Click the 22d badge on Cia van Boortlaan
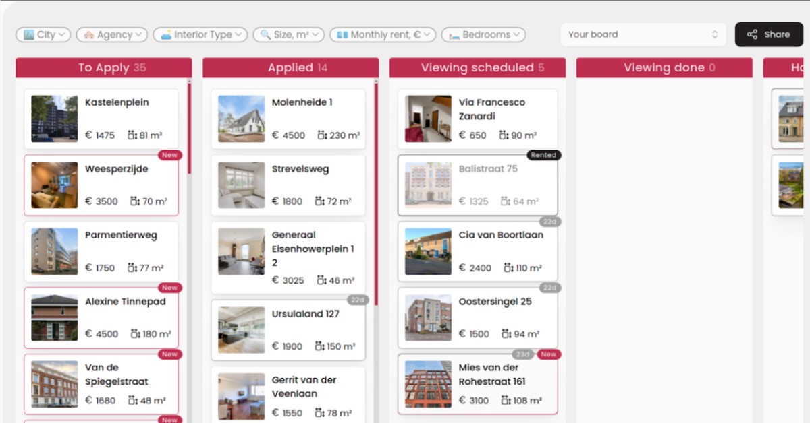810x423 pixels. pos(550,222)
